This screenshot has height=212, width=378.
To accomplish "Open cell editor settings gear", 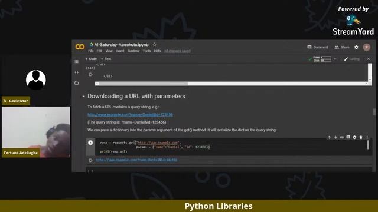I will coord(354,137).
